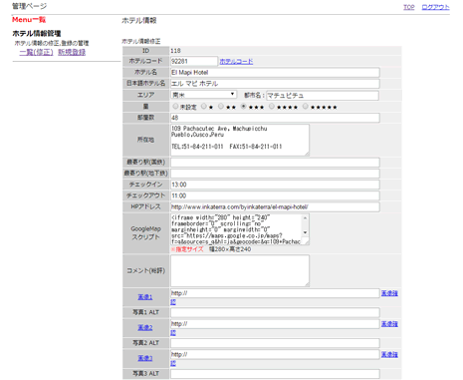Click the blue ホテルコード lookup link
This screenshot has width=463, height=380.
coord(236,61)
